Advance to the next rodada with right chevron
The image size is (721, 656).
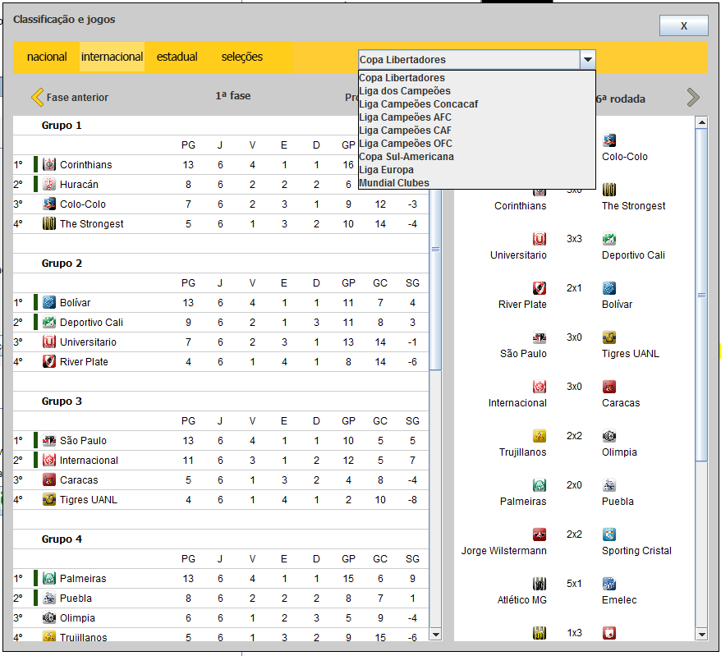click(x=693, y=97)
